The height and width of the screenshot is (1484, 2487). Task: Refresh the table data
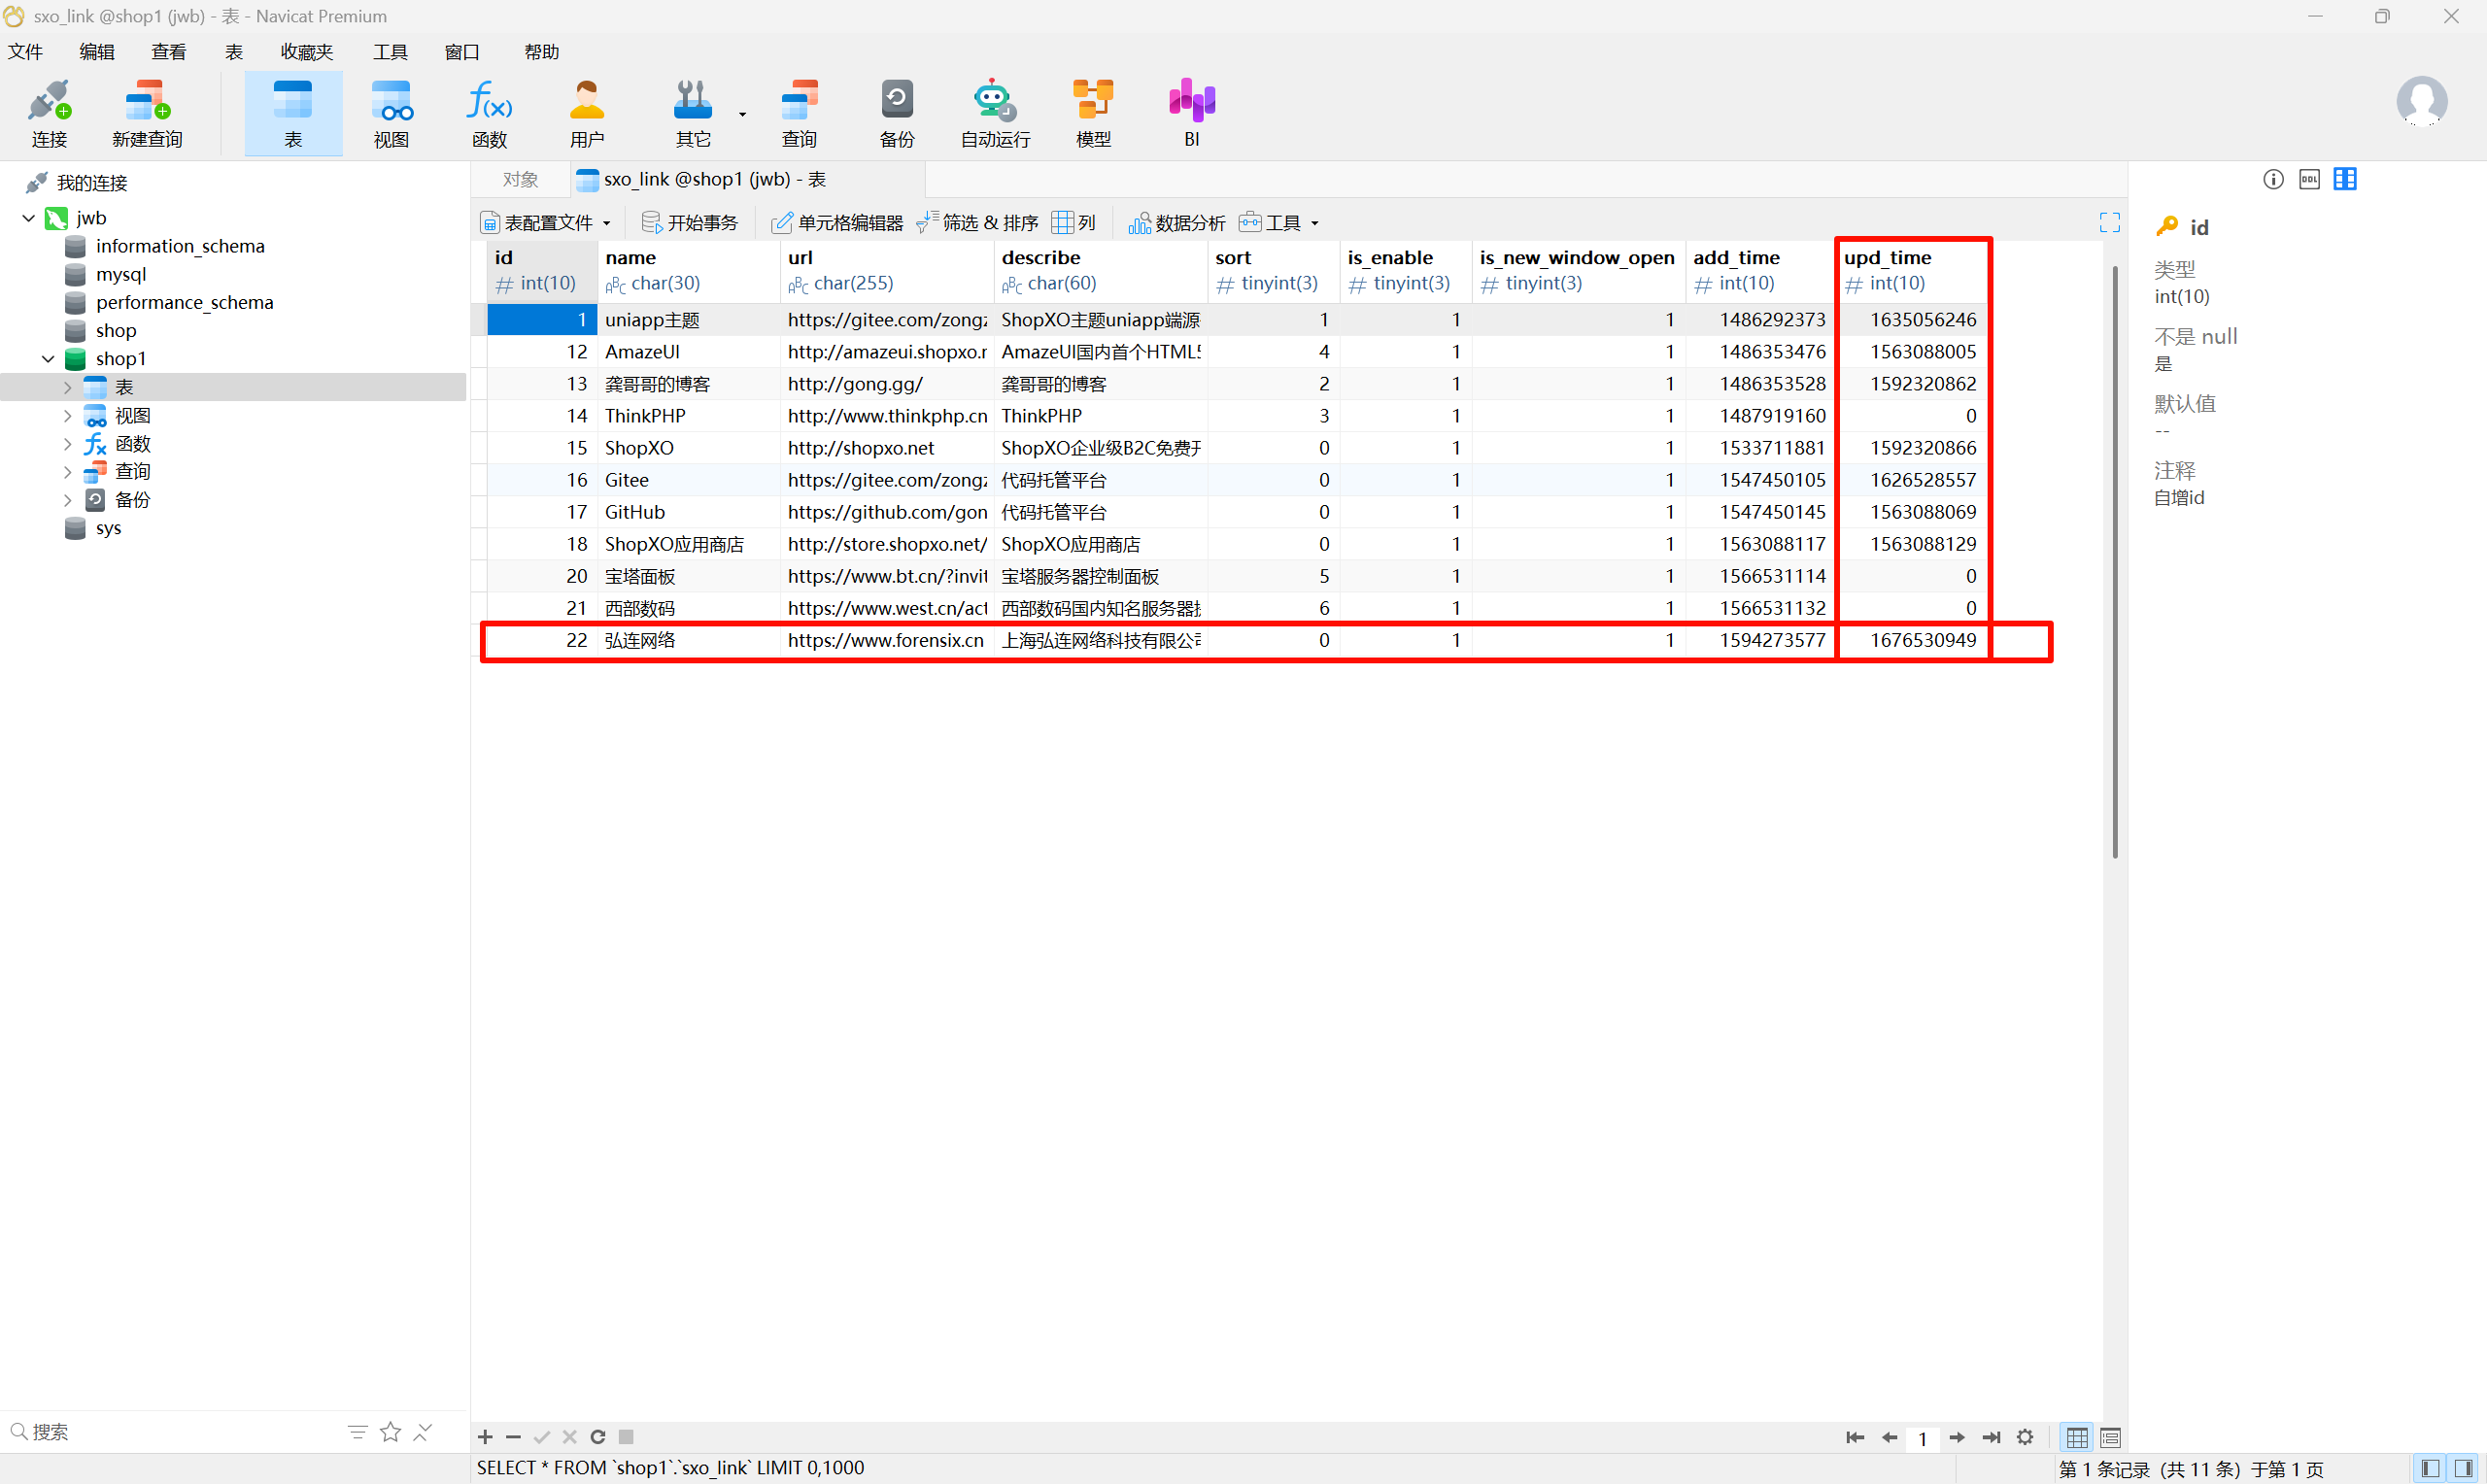tap(597, 1437)
